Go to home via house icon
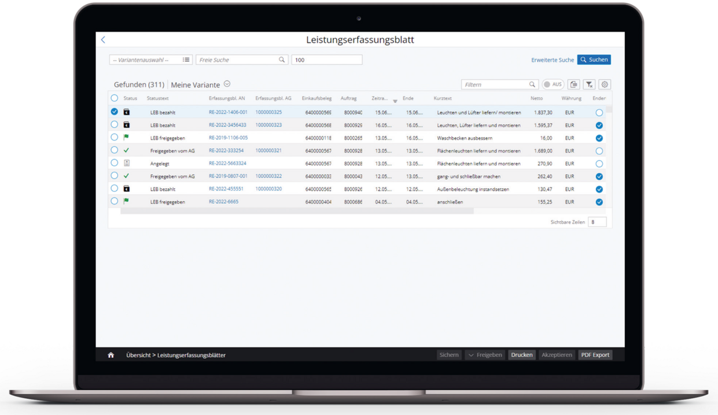Screen dimensions: 718x415 (x=111, y=355)
